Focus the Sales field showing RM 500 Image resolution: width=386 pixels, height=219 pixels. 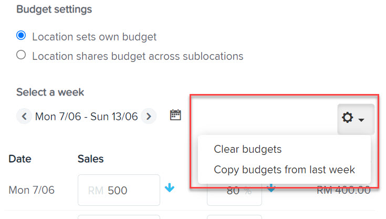[x=119, y=190]
